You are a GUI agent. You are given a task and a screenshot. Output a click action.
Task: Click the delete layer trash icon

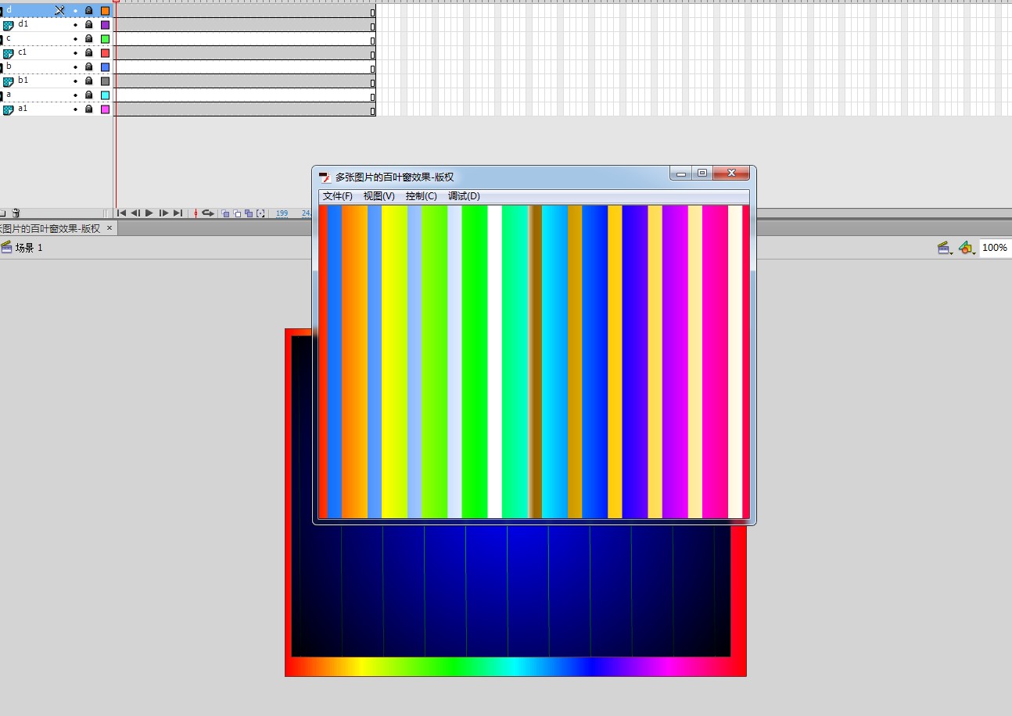[16, 213]
